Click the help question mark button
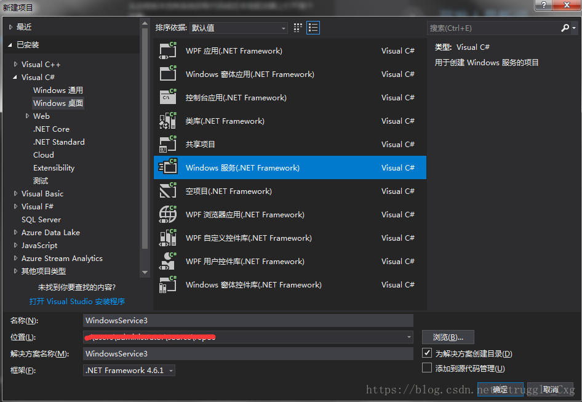This screenshot has height=402, width=582. click(x=543, y=5)
